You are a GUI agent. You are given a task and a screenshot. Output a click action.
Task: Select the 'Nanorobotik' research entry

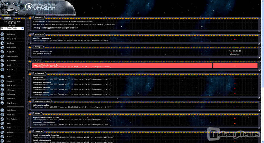click(x=38, y=77)
